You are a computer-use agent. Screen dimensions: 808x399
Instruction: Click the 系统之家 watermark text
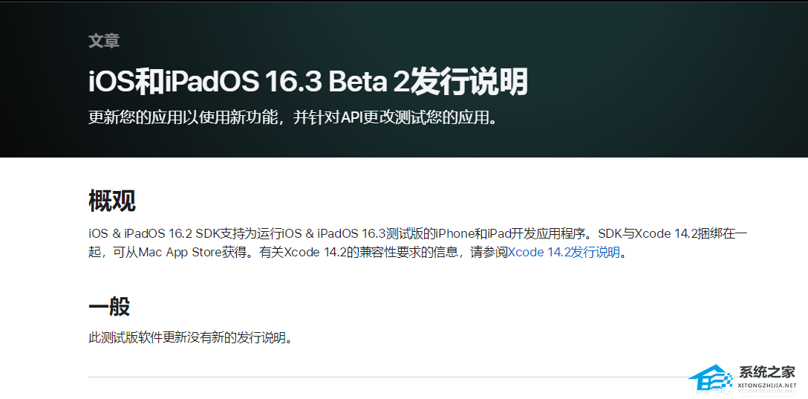767,372
